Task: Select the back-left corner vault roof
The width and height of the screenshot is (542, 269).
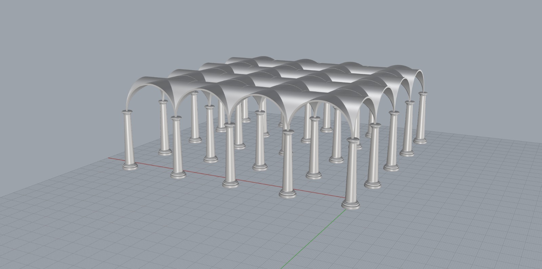Action: click(244, 60)
